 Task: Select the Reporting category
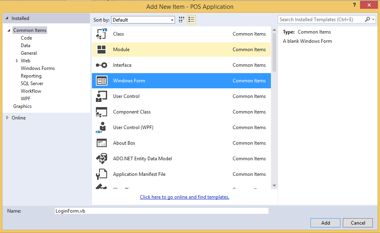(31, 76)
